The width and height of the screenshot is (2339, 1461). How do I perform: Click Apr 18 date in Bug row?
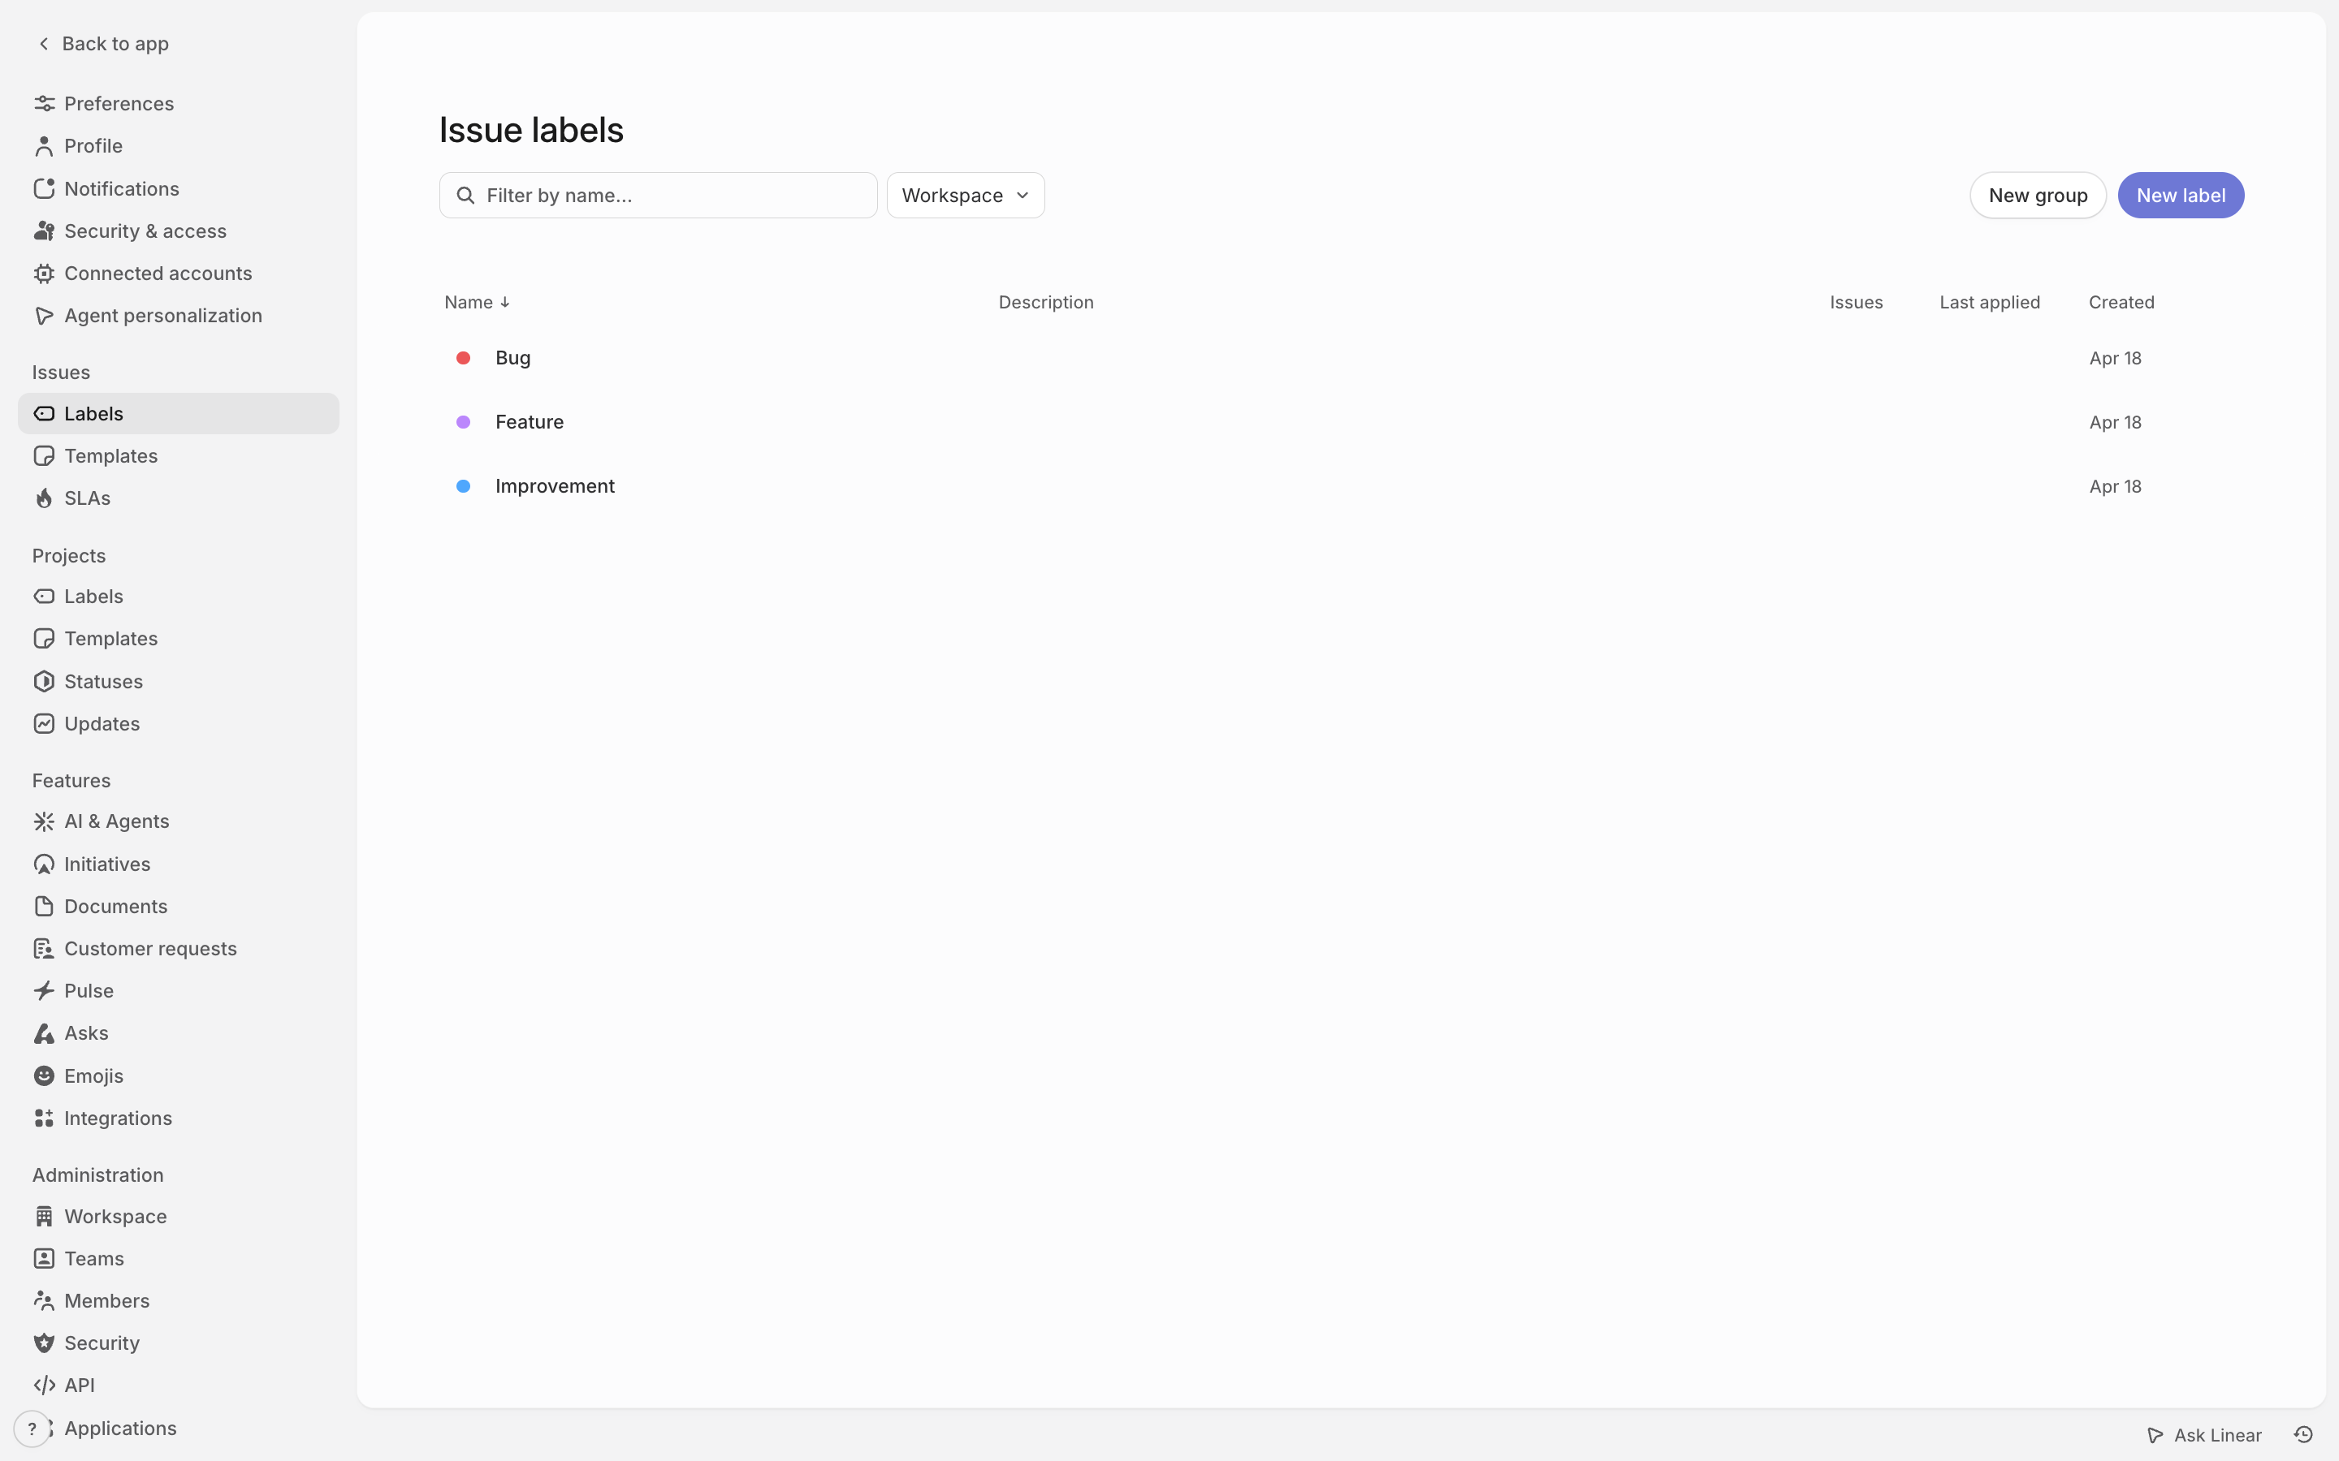click(2115, 359)
